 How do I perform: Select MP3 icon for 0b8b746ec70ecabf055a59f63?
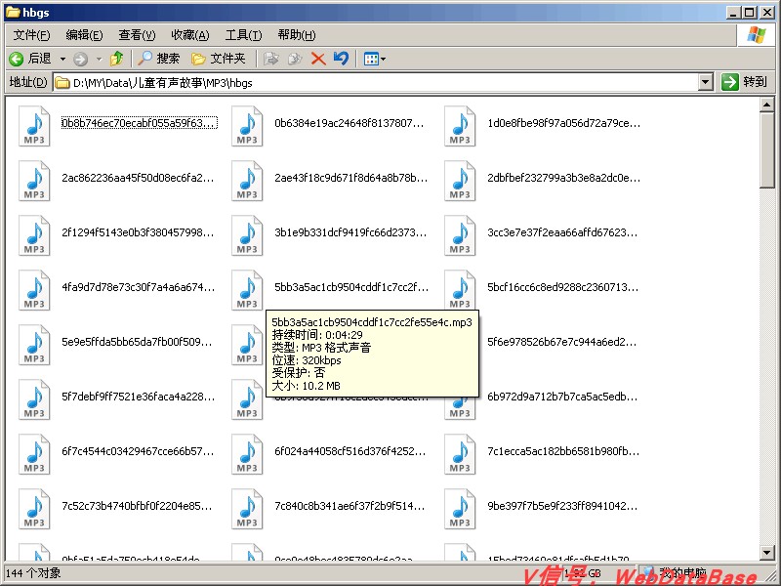click(34, 126)
